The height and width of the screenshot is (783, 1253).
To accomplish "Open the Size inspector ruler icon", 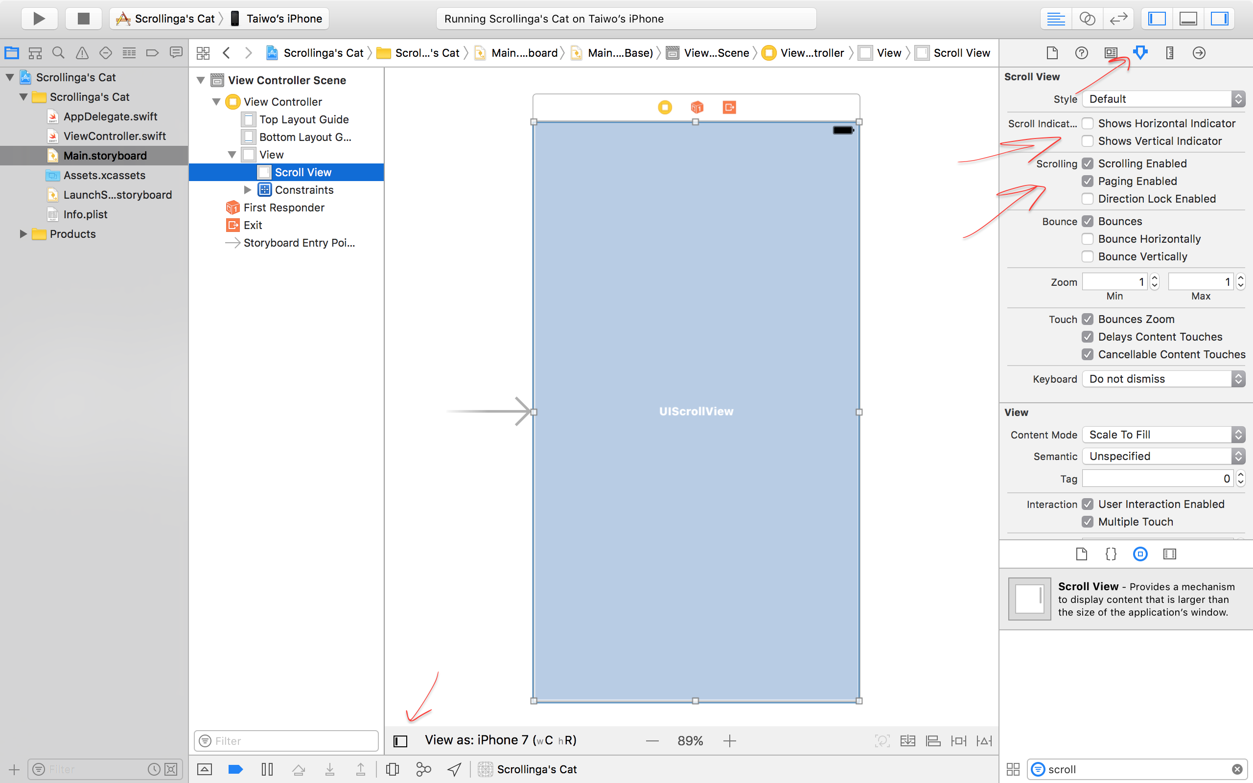I will (1169, 52).
